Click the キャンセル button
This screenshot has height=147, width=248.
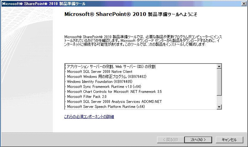tap(229, 140)
